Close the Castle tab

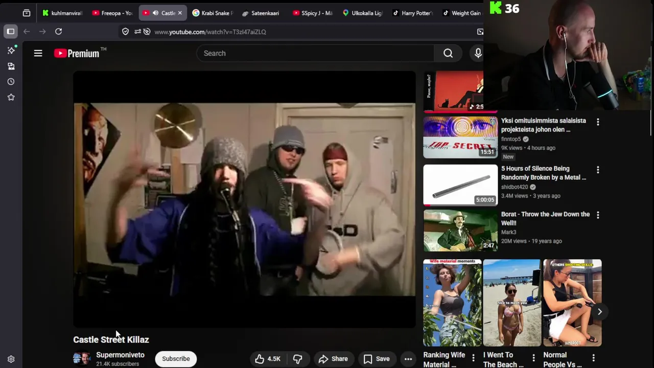pyautogui.click(x=180, y=13)
